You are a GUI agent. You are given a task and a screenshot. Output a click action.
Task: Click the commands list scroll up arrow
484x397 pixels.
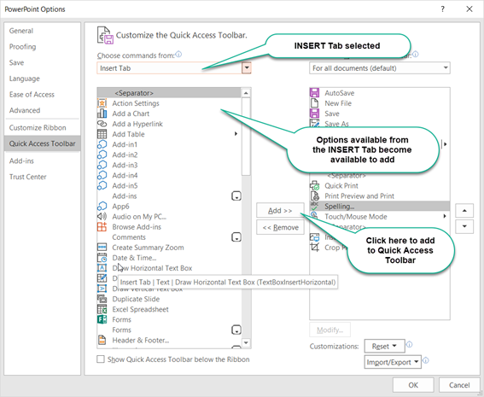[246, 93]
